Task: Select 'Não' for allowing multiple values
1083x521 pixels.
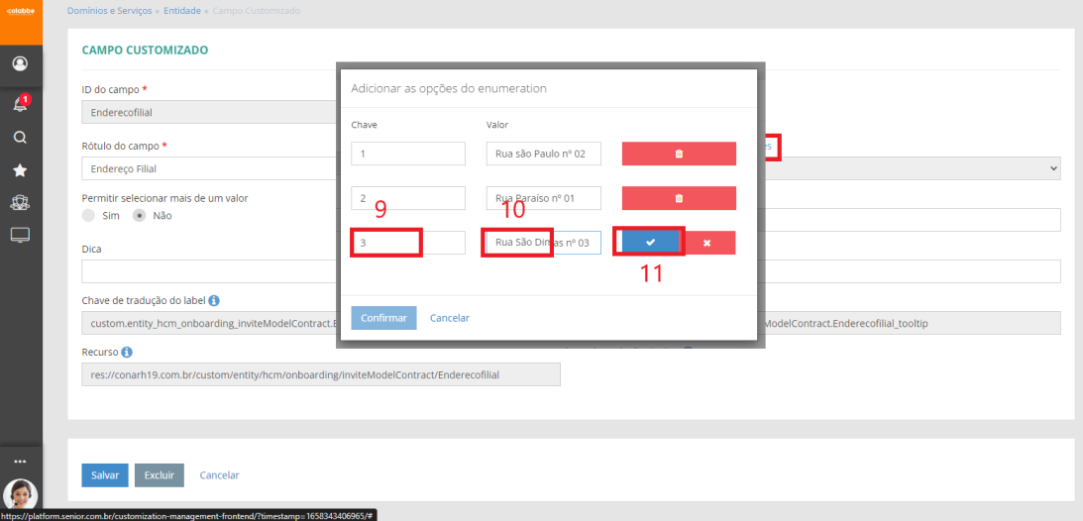Action: [140, 215]
